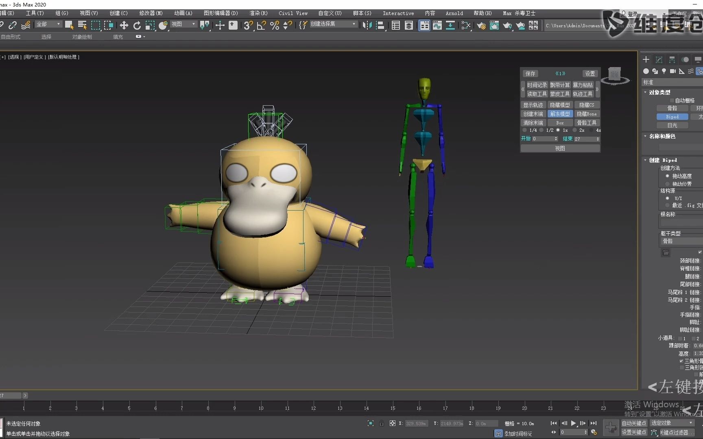Activate the Select and Rotate tool
This screenshot has height=439, width=703.
click(x=137, y=25)
